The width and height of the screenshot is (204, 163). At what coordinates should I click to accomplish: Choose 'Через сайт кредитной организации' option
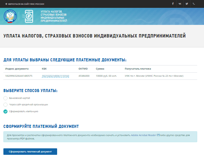(x=5, y=105)
